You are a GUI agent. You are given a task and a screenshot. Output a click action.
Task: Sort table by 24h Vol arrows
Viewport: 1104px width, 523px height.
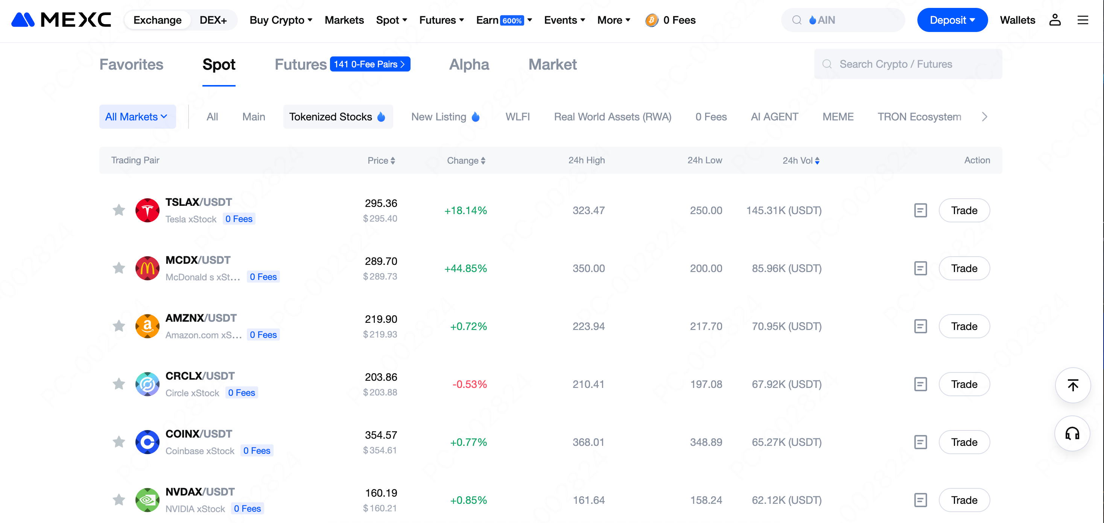(817, 161)
